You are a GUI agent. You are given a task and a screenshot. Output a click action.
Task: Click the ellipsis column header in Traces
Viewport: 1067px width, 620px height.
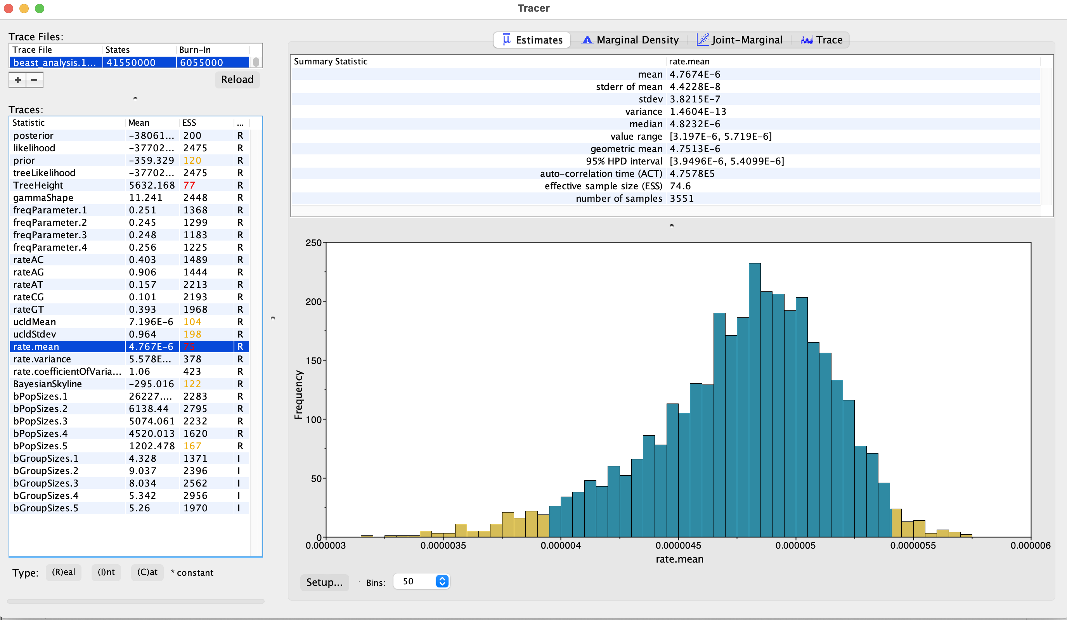(241, 123)
